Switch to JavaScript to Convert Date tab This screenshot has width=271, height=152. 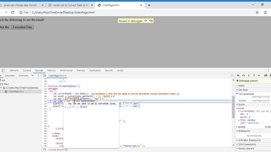coord(71,5)
